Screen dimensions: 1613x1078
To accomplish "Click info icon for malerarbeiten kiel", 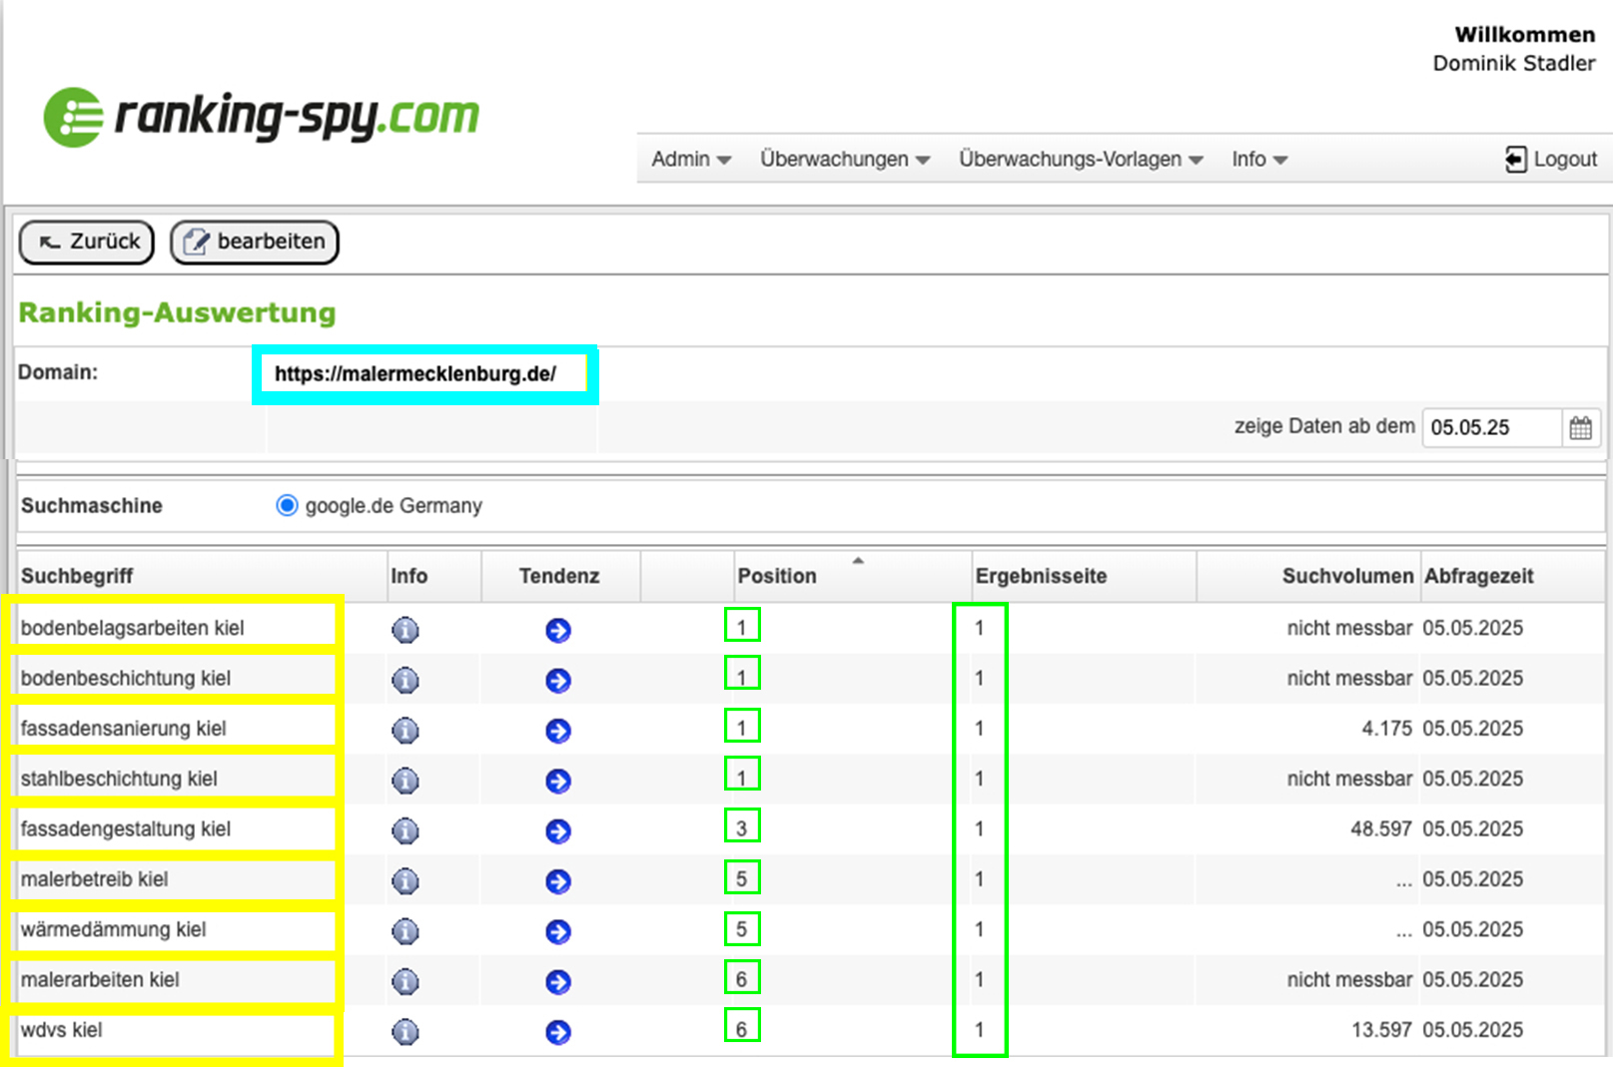I will click(404, 982).
